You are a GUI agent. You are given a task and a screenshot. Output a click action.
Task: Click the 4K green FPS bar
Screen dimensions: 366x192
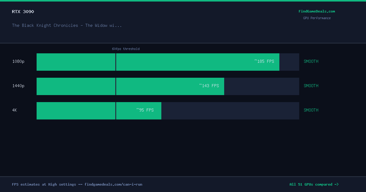(99, 111)
